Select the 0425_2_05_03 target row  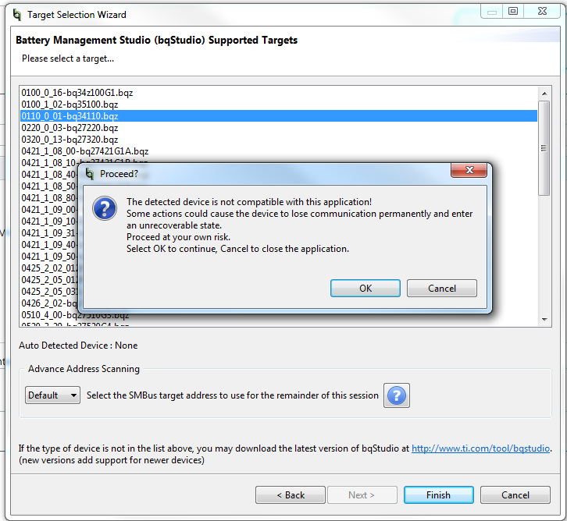pyautogui.click(x=49, y=292)
